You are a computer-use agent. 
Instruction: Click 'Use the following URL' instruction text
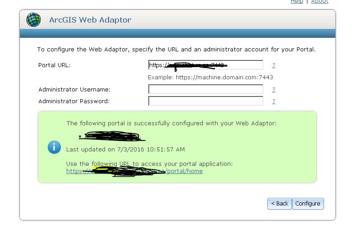150,164
